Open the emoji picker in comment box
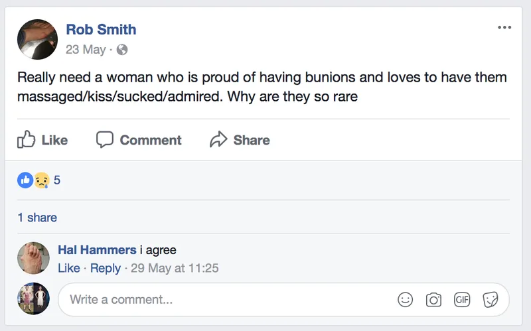Viewport: 531px width, 331px height. (x=405, y=300)
